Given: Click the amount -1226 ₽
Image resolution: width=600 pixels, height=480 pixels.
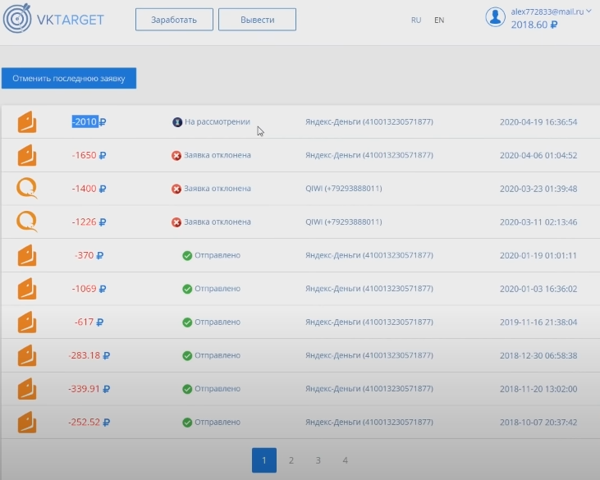Looking at the screenshot, I should coord(89,222).
